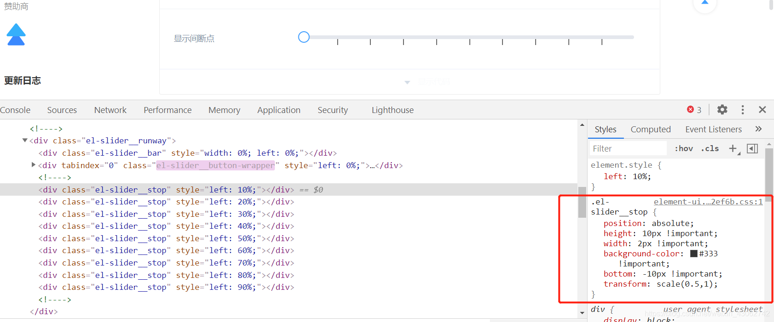Screen dimensions: 774x322
Task: Show more Styles pane tabs
Action: tap(758, 129)
